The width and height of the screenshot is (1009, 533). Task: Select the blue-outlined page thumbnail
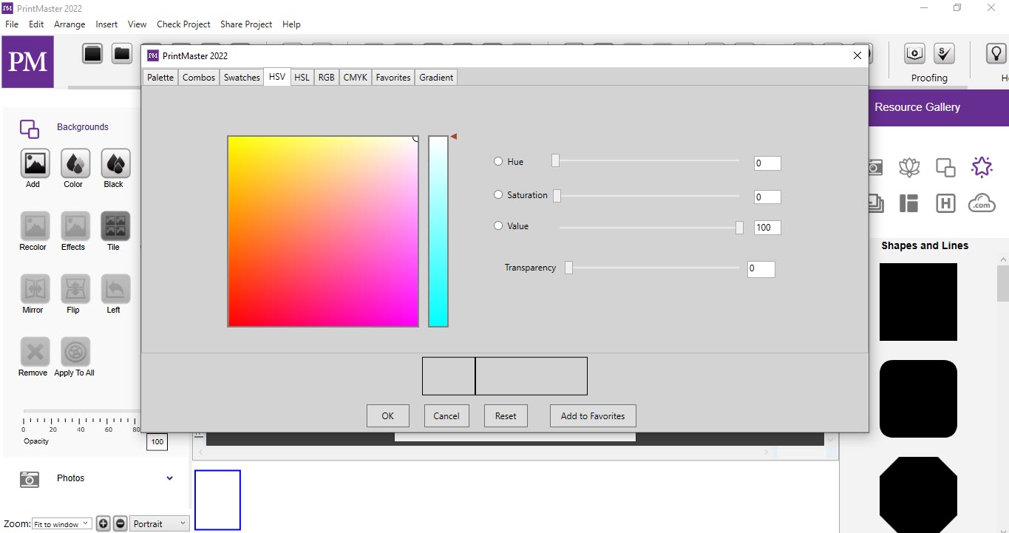[x=217, y=500]
